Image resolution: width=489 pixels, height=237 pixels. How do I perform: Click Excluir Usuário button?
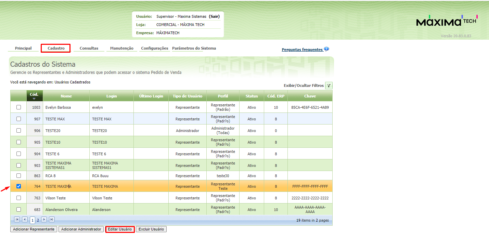coord(151,229)
